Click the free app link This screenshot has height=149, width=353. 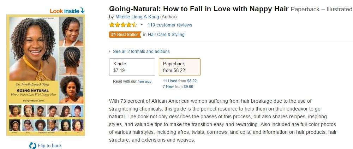(144, 82)
